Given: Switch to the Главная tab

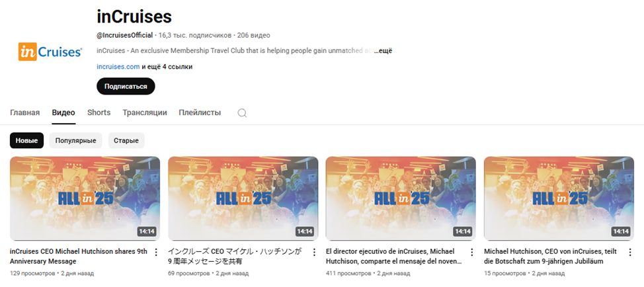Looking at the screenshot, I should 24,112.
